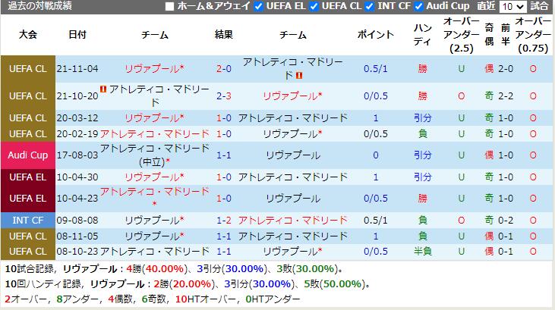Uncheck the INT CF filter checkbox

point(370,6)
